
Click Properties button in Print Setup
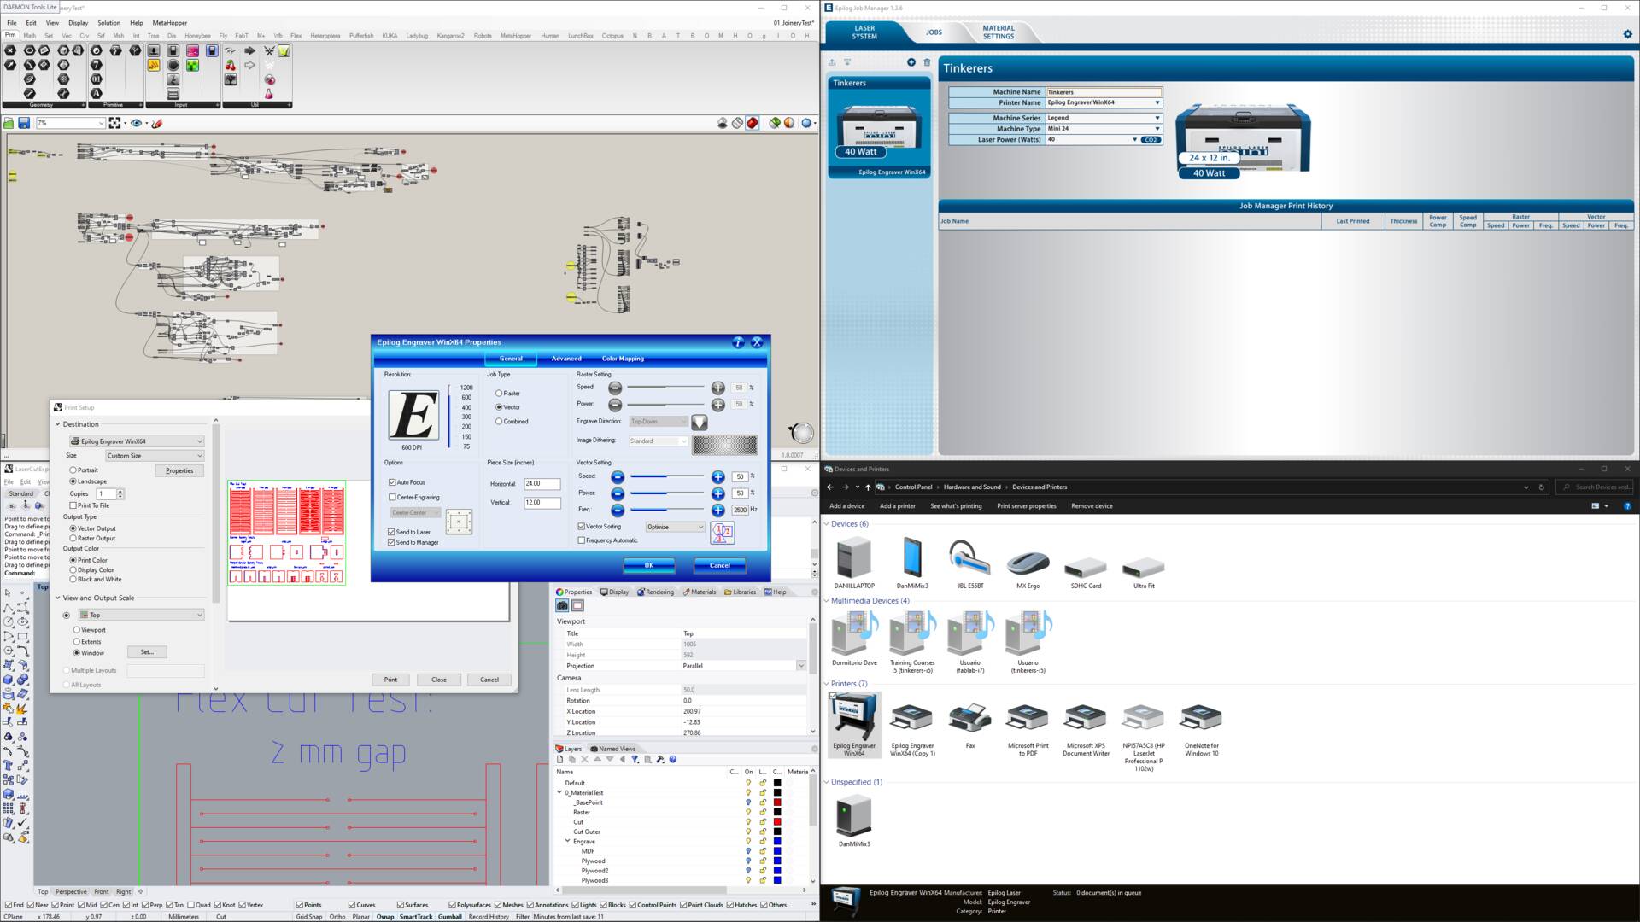[x=179, y=470]
